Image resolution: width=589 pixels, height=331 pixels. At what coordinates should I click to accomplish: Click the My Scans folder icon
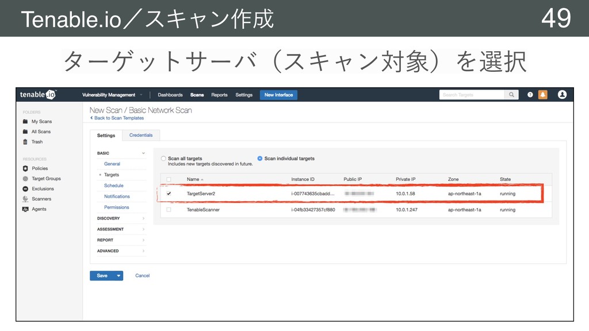pos(25,122)
